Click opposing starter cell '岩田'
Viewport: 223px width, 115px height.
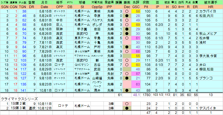point(97,29)
